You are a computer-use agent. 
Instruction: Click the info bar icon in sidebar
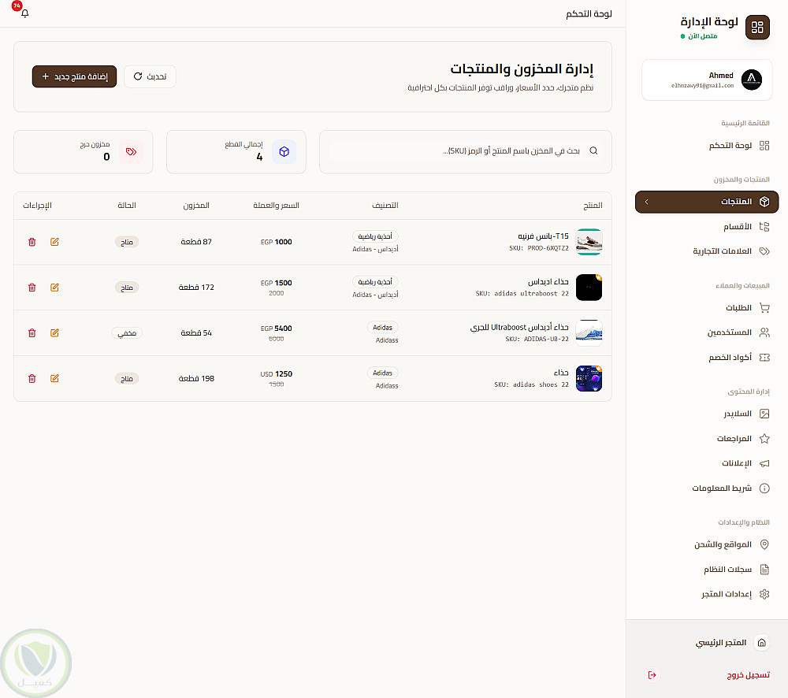pos(764,488)
